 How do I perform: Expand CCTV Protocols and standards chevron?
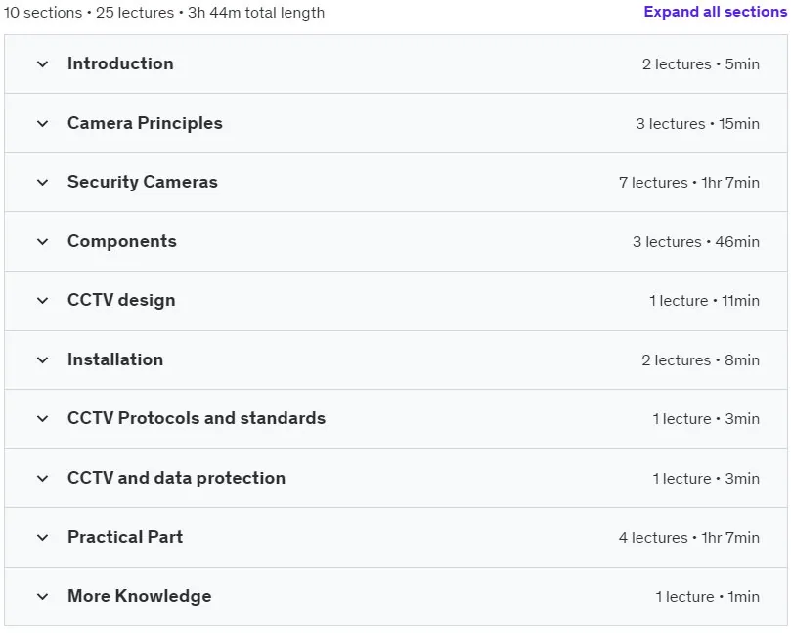pyautogui.click(x=43, y=418)
